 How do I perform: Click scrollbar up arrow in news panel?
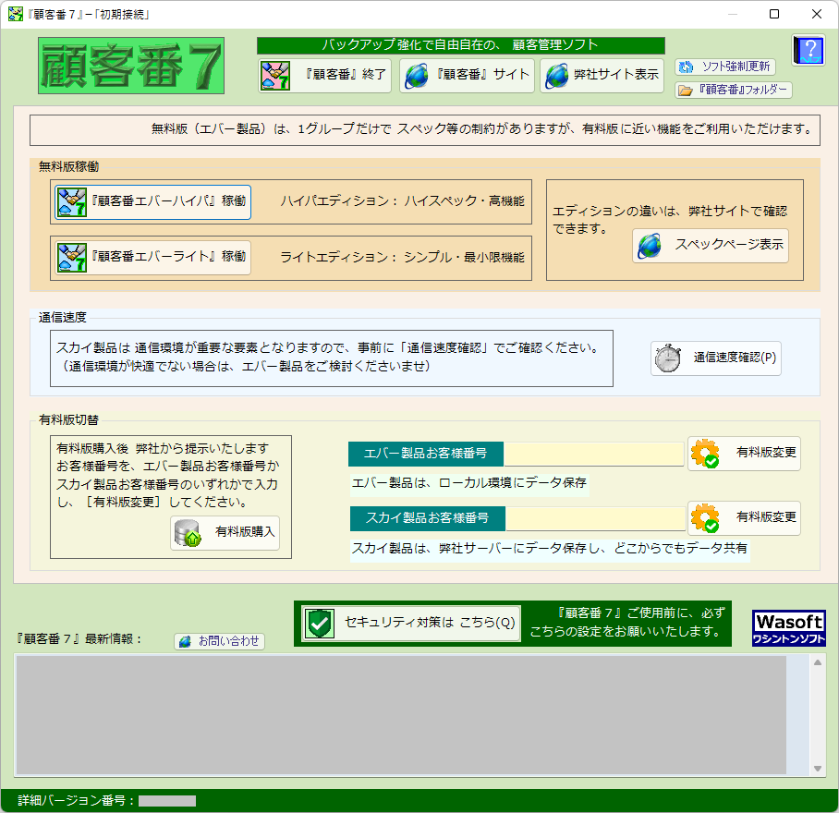click(x=818, y=662)
